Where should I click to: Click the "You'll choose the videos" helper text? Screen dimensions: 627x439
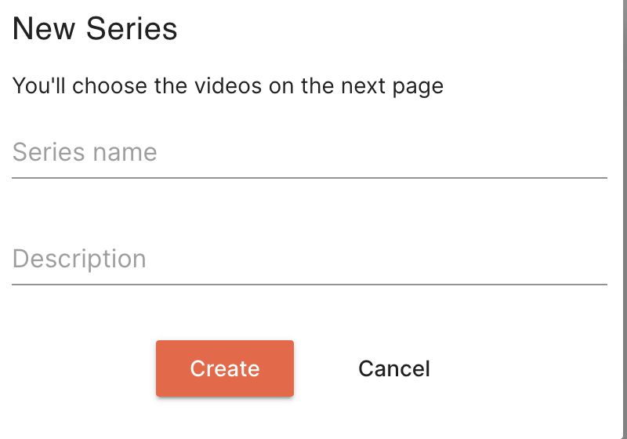(228, 85)
